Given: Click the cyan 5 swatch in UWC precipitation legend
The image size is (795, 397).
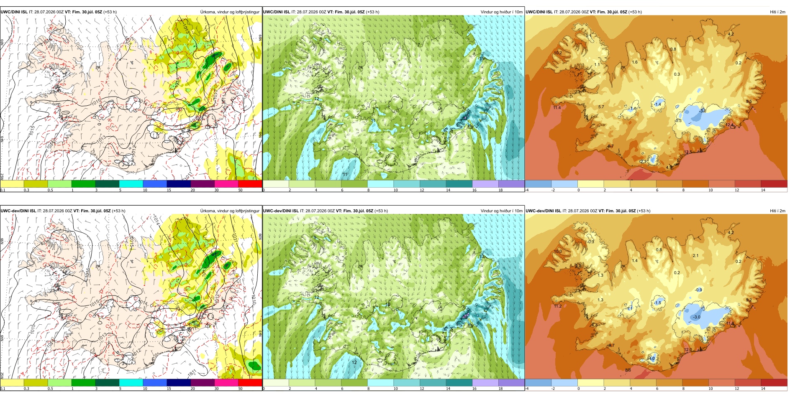Looking at the screenshot, I should (131, 184).
